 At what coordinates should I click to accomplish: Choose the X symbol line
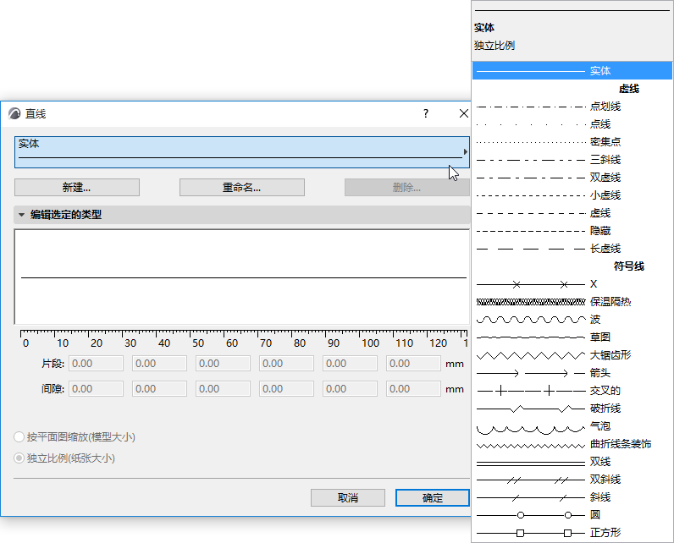click(x=572, y=284)
